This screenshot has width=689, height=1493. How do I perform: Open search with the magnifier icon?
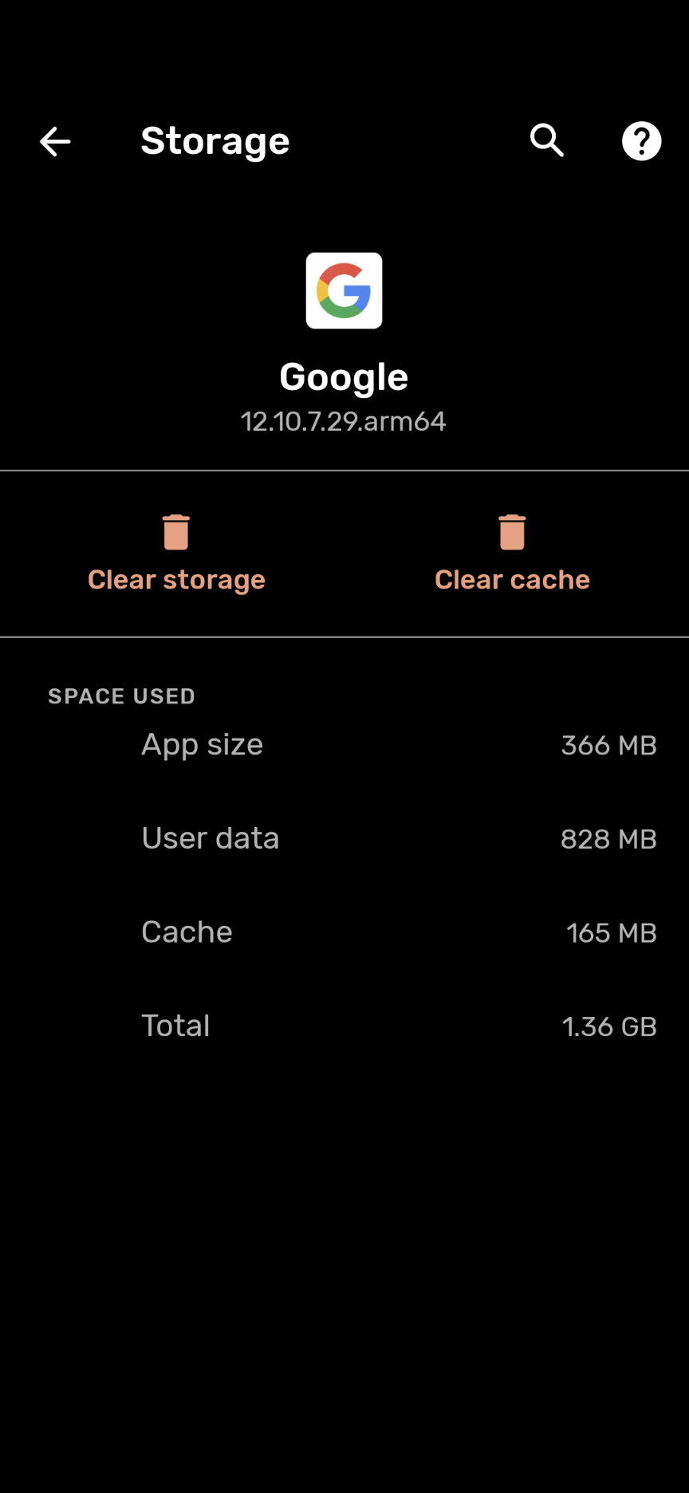pyautogui.click(x=547, y=141)
